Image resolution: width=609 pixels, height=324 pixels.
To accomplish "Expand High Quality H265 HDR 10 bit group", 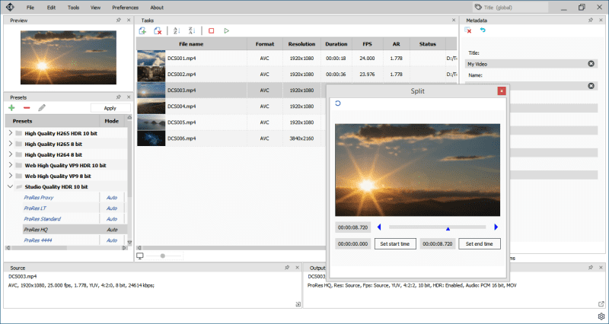I will point(11,133).
